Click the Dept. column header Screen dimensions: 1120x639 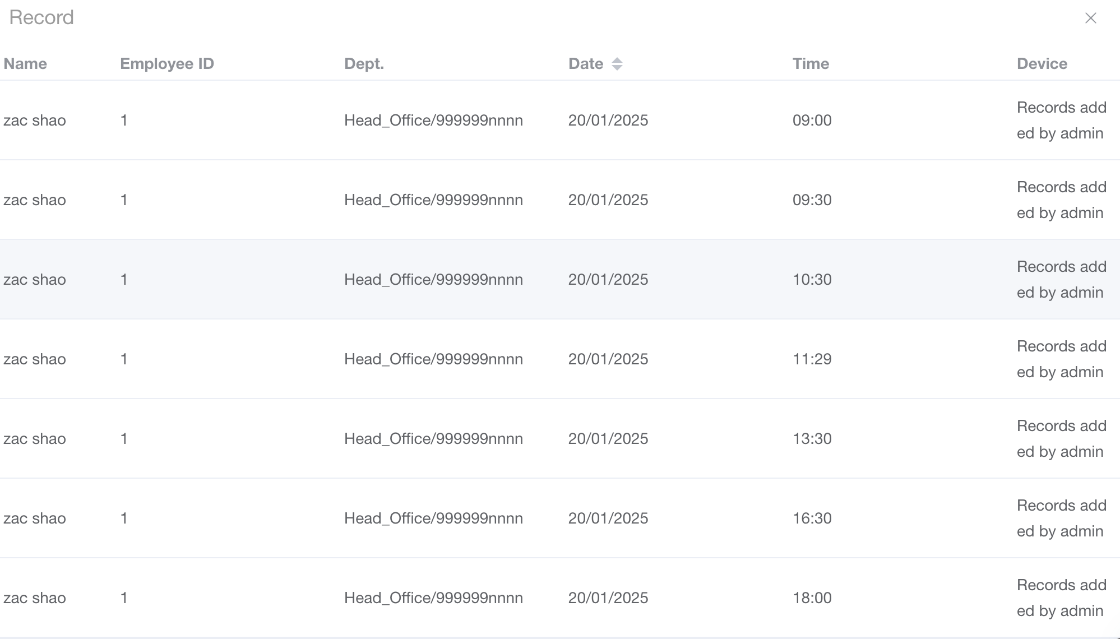364,64
